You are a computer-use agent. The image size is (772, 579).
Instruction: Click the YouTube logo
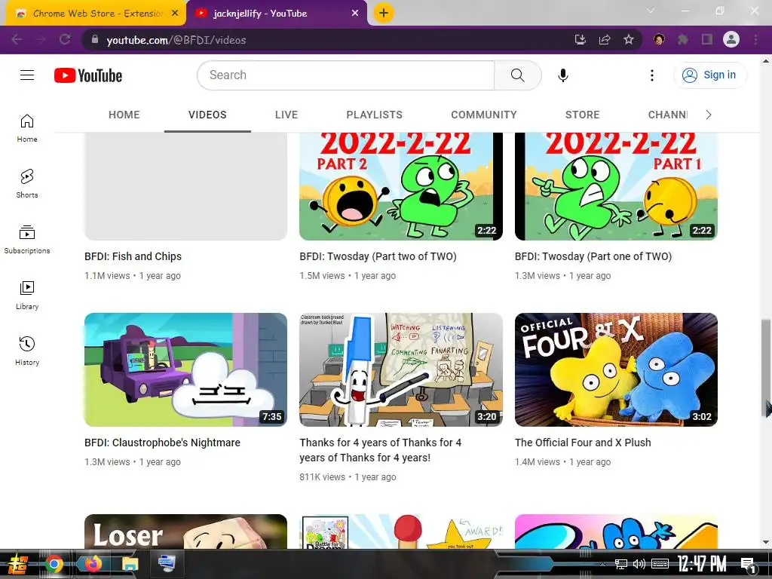click(x=88, y=75)
